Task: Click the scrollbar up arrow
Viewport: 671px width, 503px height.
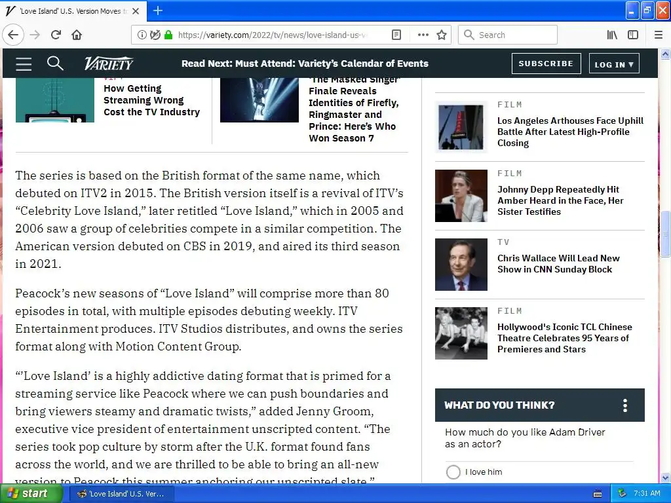Action: (665, 54)
